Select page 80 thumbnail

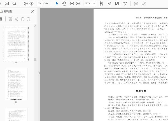[16, 84]
